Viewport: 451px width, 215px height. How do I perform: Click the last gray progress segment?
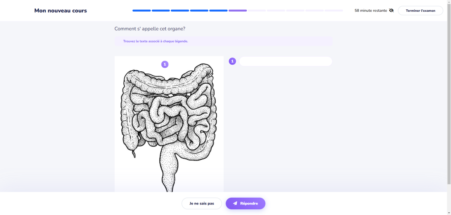(334, 11)
